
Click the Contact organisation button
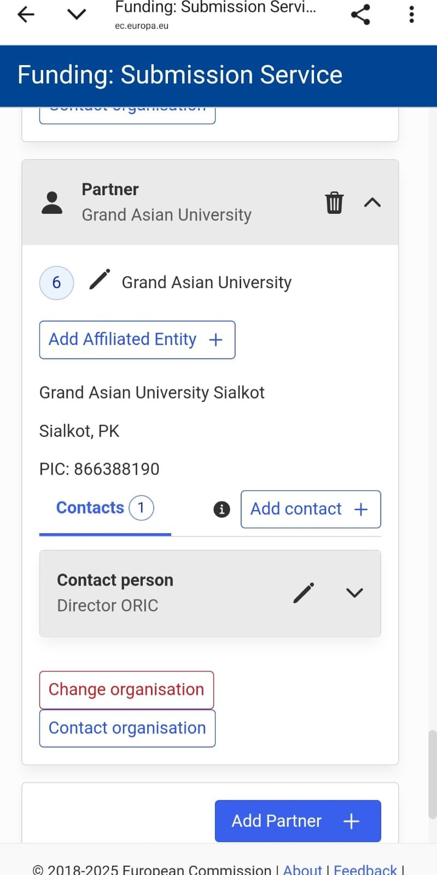coord(127,728)
